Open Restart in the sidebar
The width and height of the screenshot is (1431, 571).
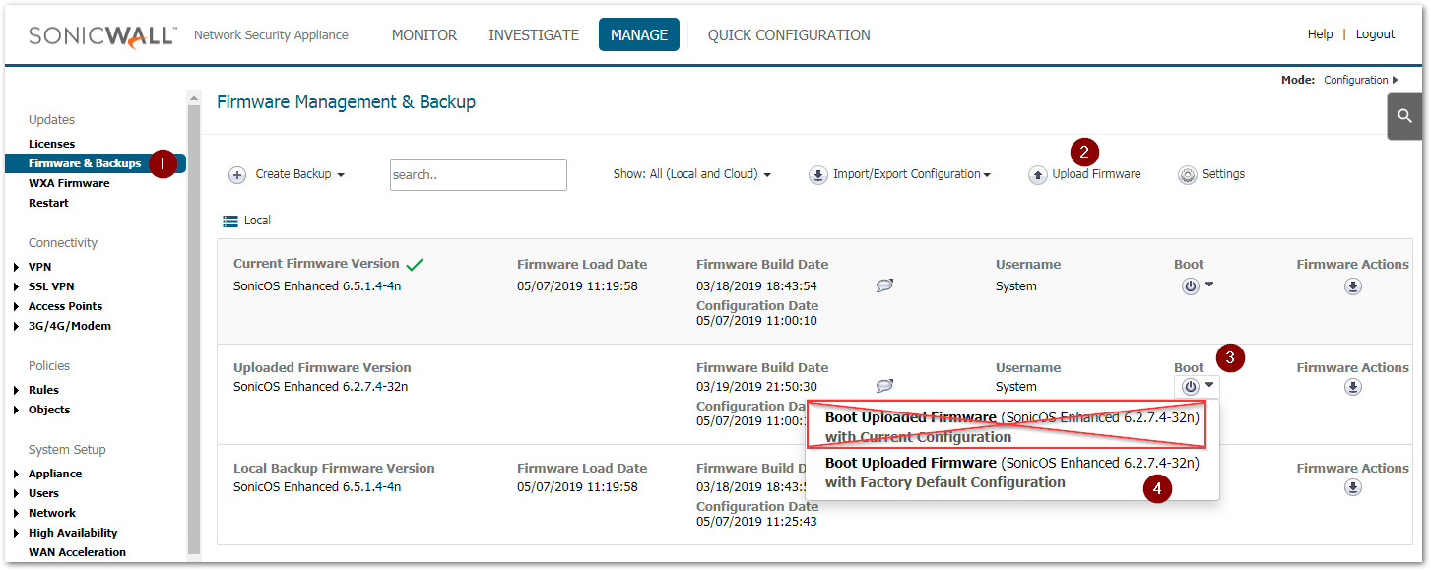click(x=48, y=203)
